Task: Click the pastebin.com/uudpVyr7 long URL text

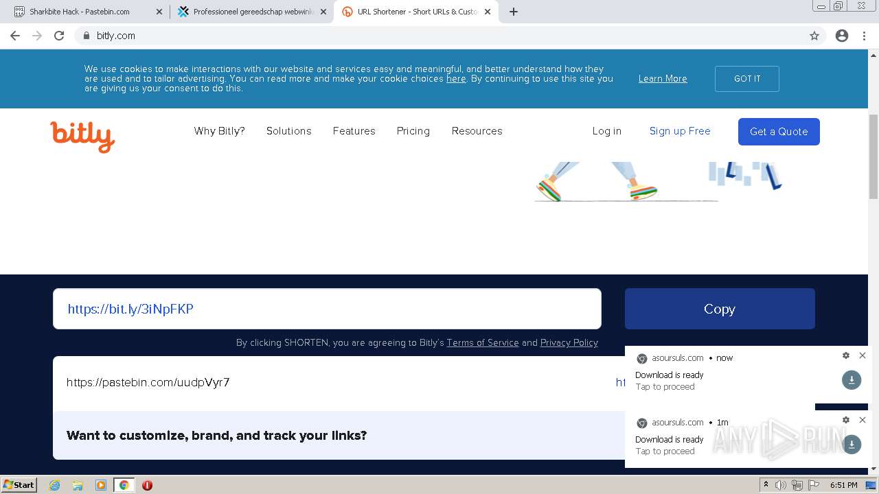Action: click(x=148, y=383)
